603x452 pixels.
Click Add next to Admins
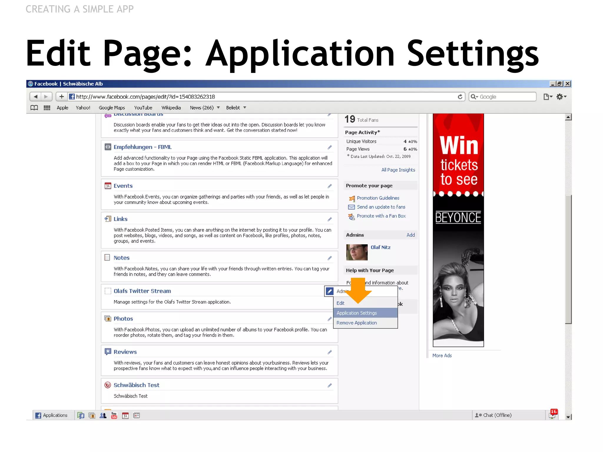tap(410, 235)
